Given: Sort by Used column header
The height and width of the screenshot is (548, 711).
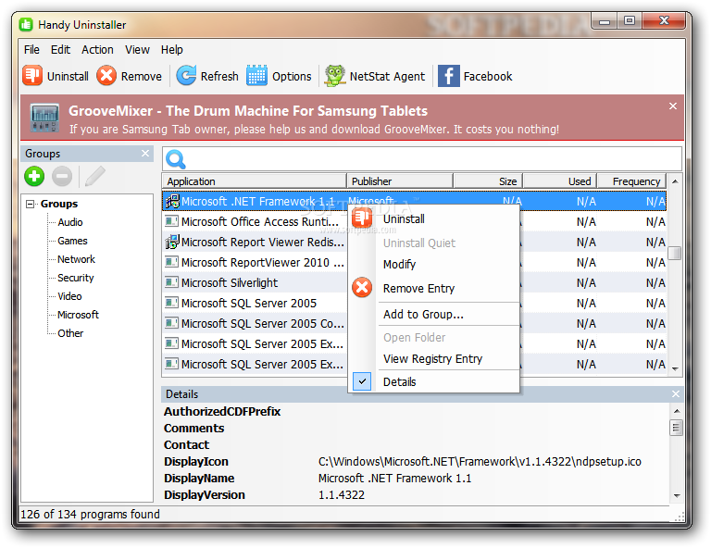Looking at the screenshot, I should (559, 181).
